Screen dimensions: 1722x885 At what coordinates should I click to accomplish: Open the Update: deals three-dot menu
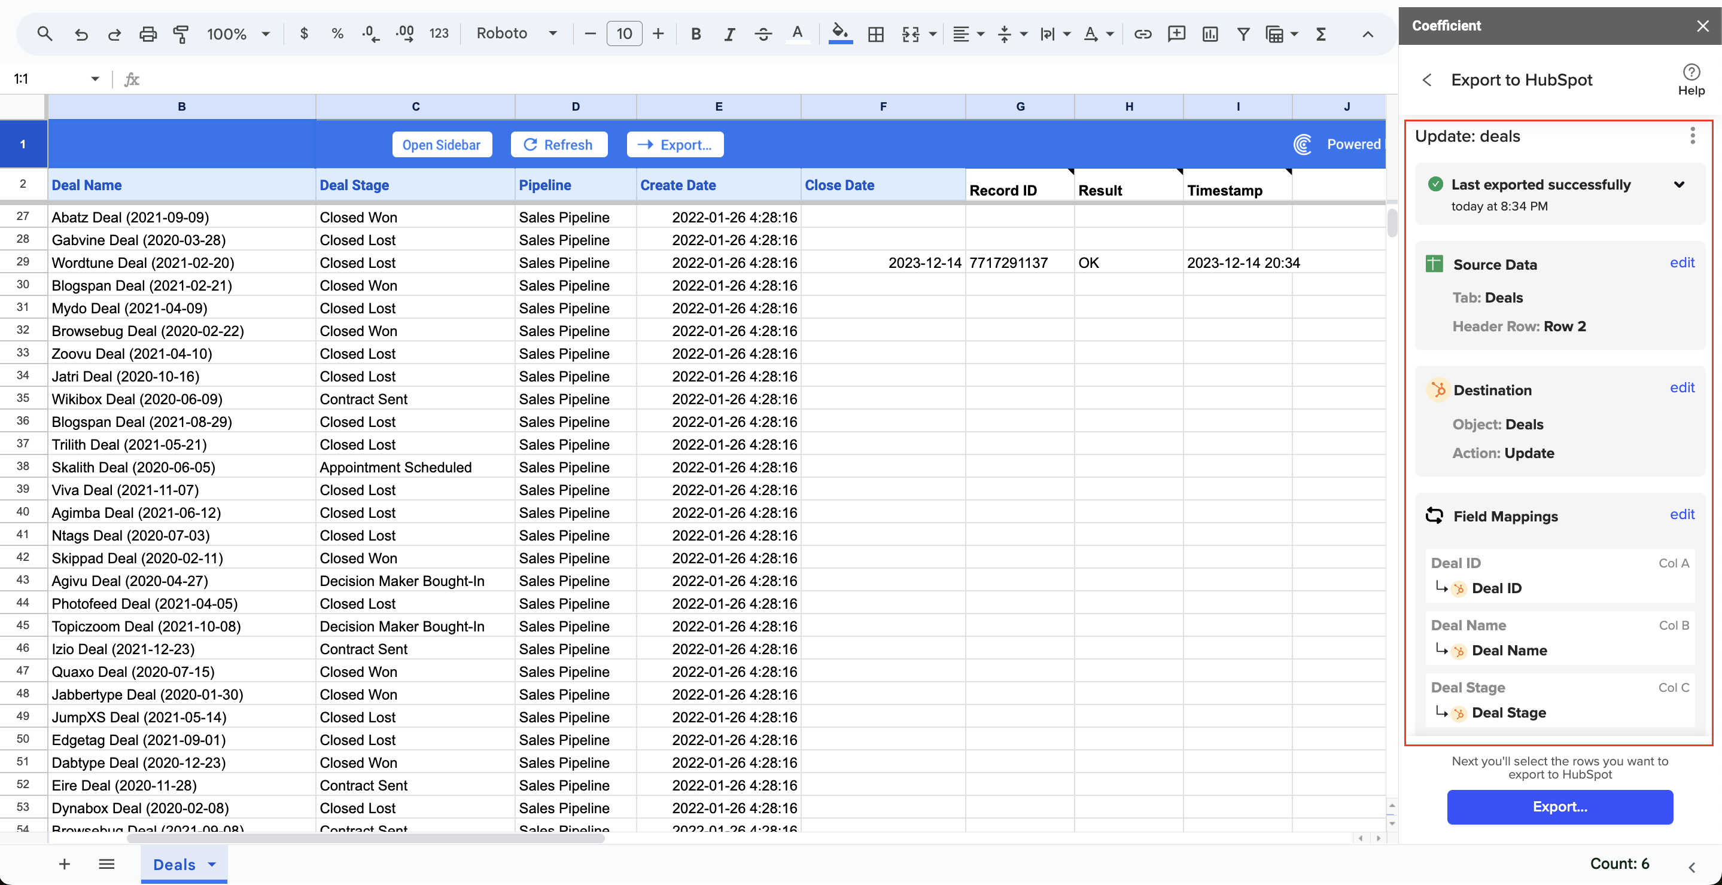[1692, 136]
